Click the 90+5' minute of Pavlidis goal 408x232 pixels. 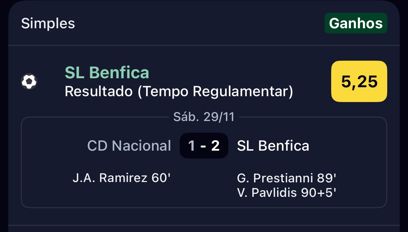(318, 193)
